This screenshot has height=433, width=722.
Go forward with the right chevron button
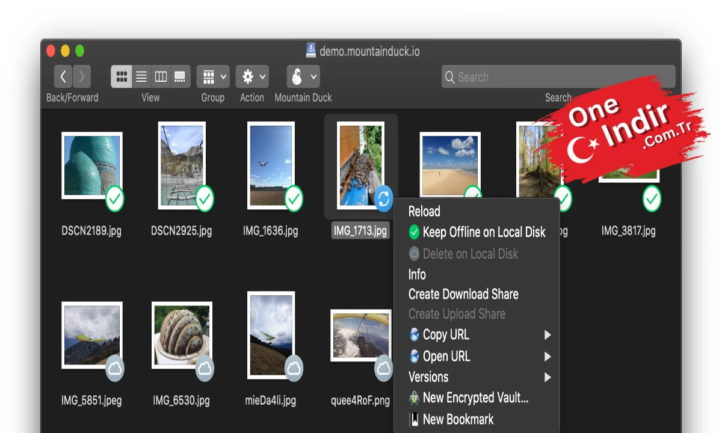click(82, 77)
